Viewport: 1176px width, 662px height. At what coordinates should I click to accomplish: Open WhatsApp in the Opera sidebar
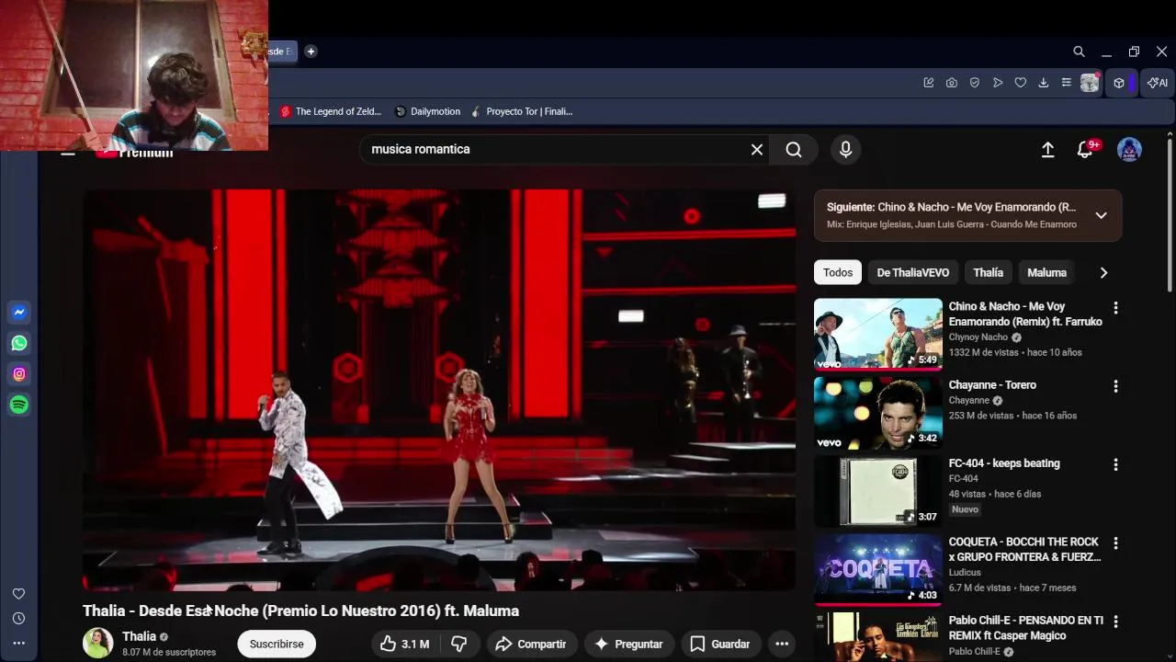[19, 343]
